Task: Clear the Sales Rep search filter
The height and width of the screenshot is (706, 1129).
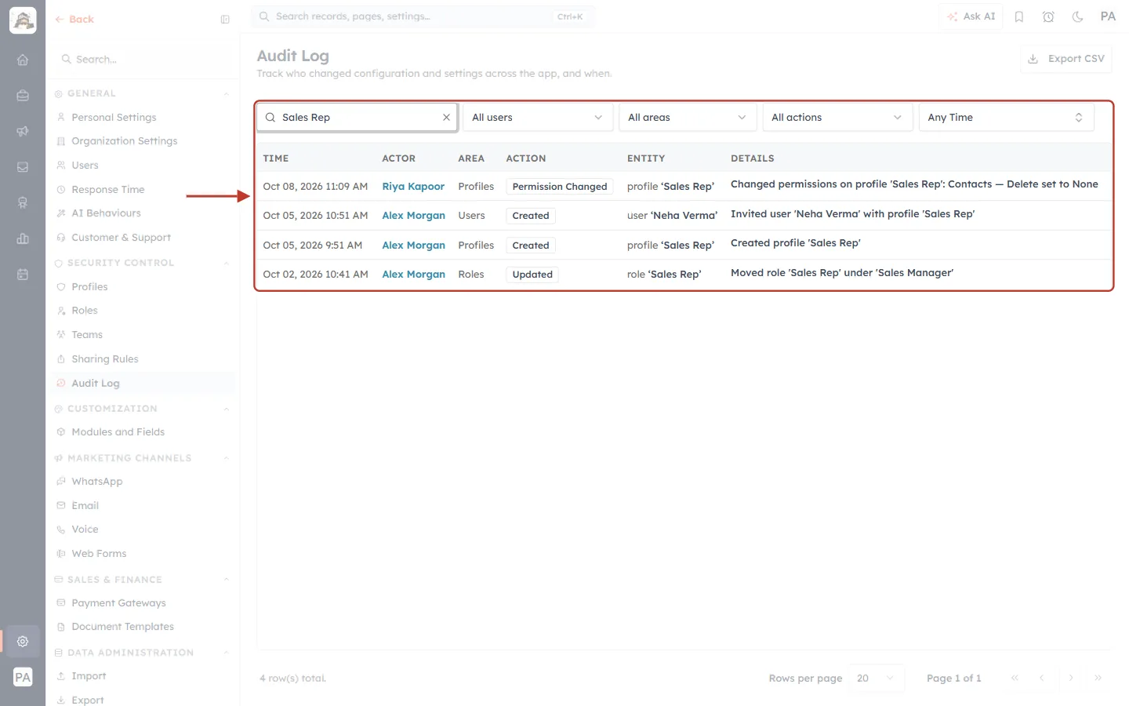Action: pos(446,117)
